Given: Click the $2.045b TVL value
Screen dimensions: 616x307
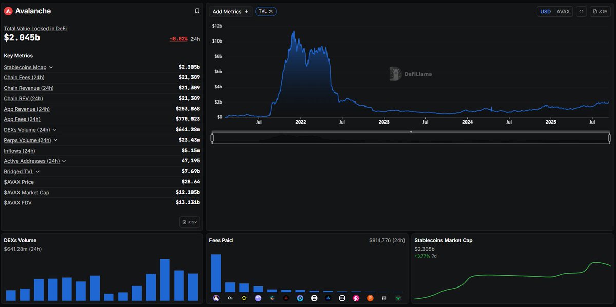Looking at the screenshot, I should coord(22,38).
